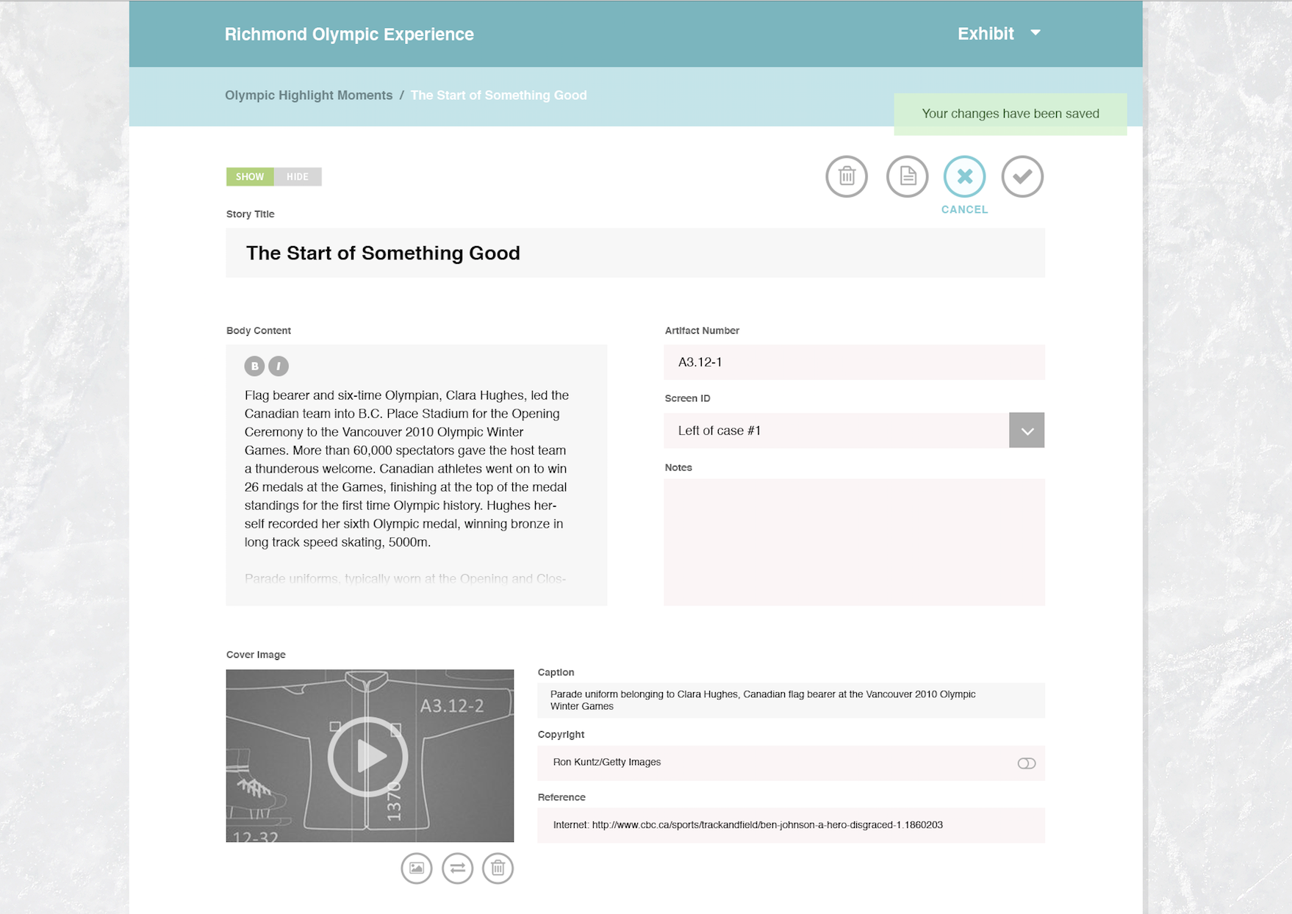Image resolution: width=1292 pixels, height=914 pixels.
Task: Go to Olympic Highlight Moments breadcrumb
Action: point(309,96)
